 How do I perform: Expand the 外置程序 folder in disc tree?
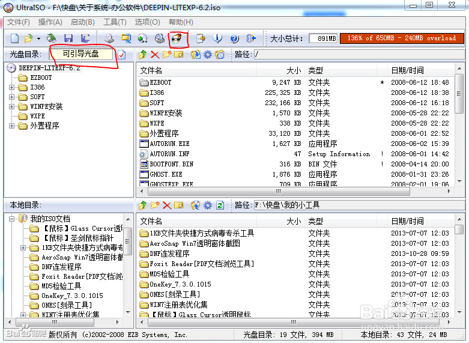[11, 126]
